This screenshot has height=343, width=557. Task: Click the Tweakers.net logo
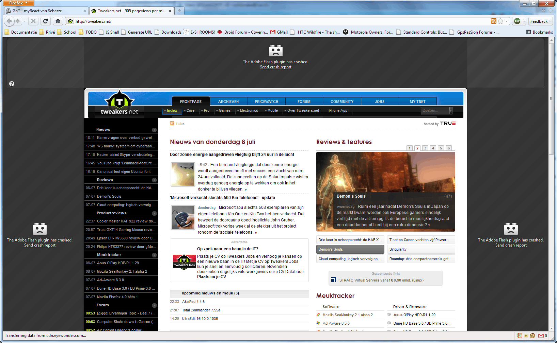pyautogui.click(x=119, y=103)
